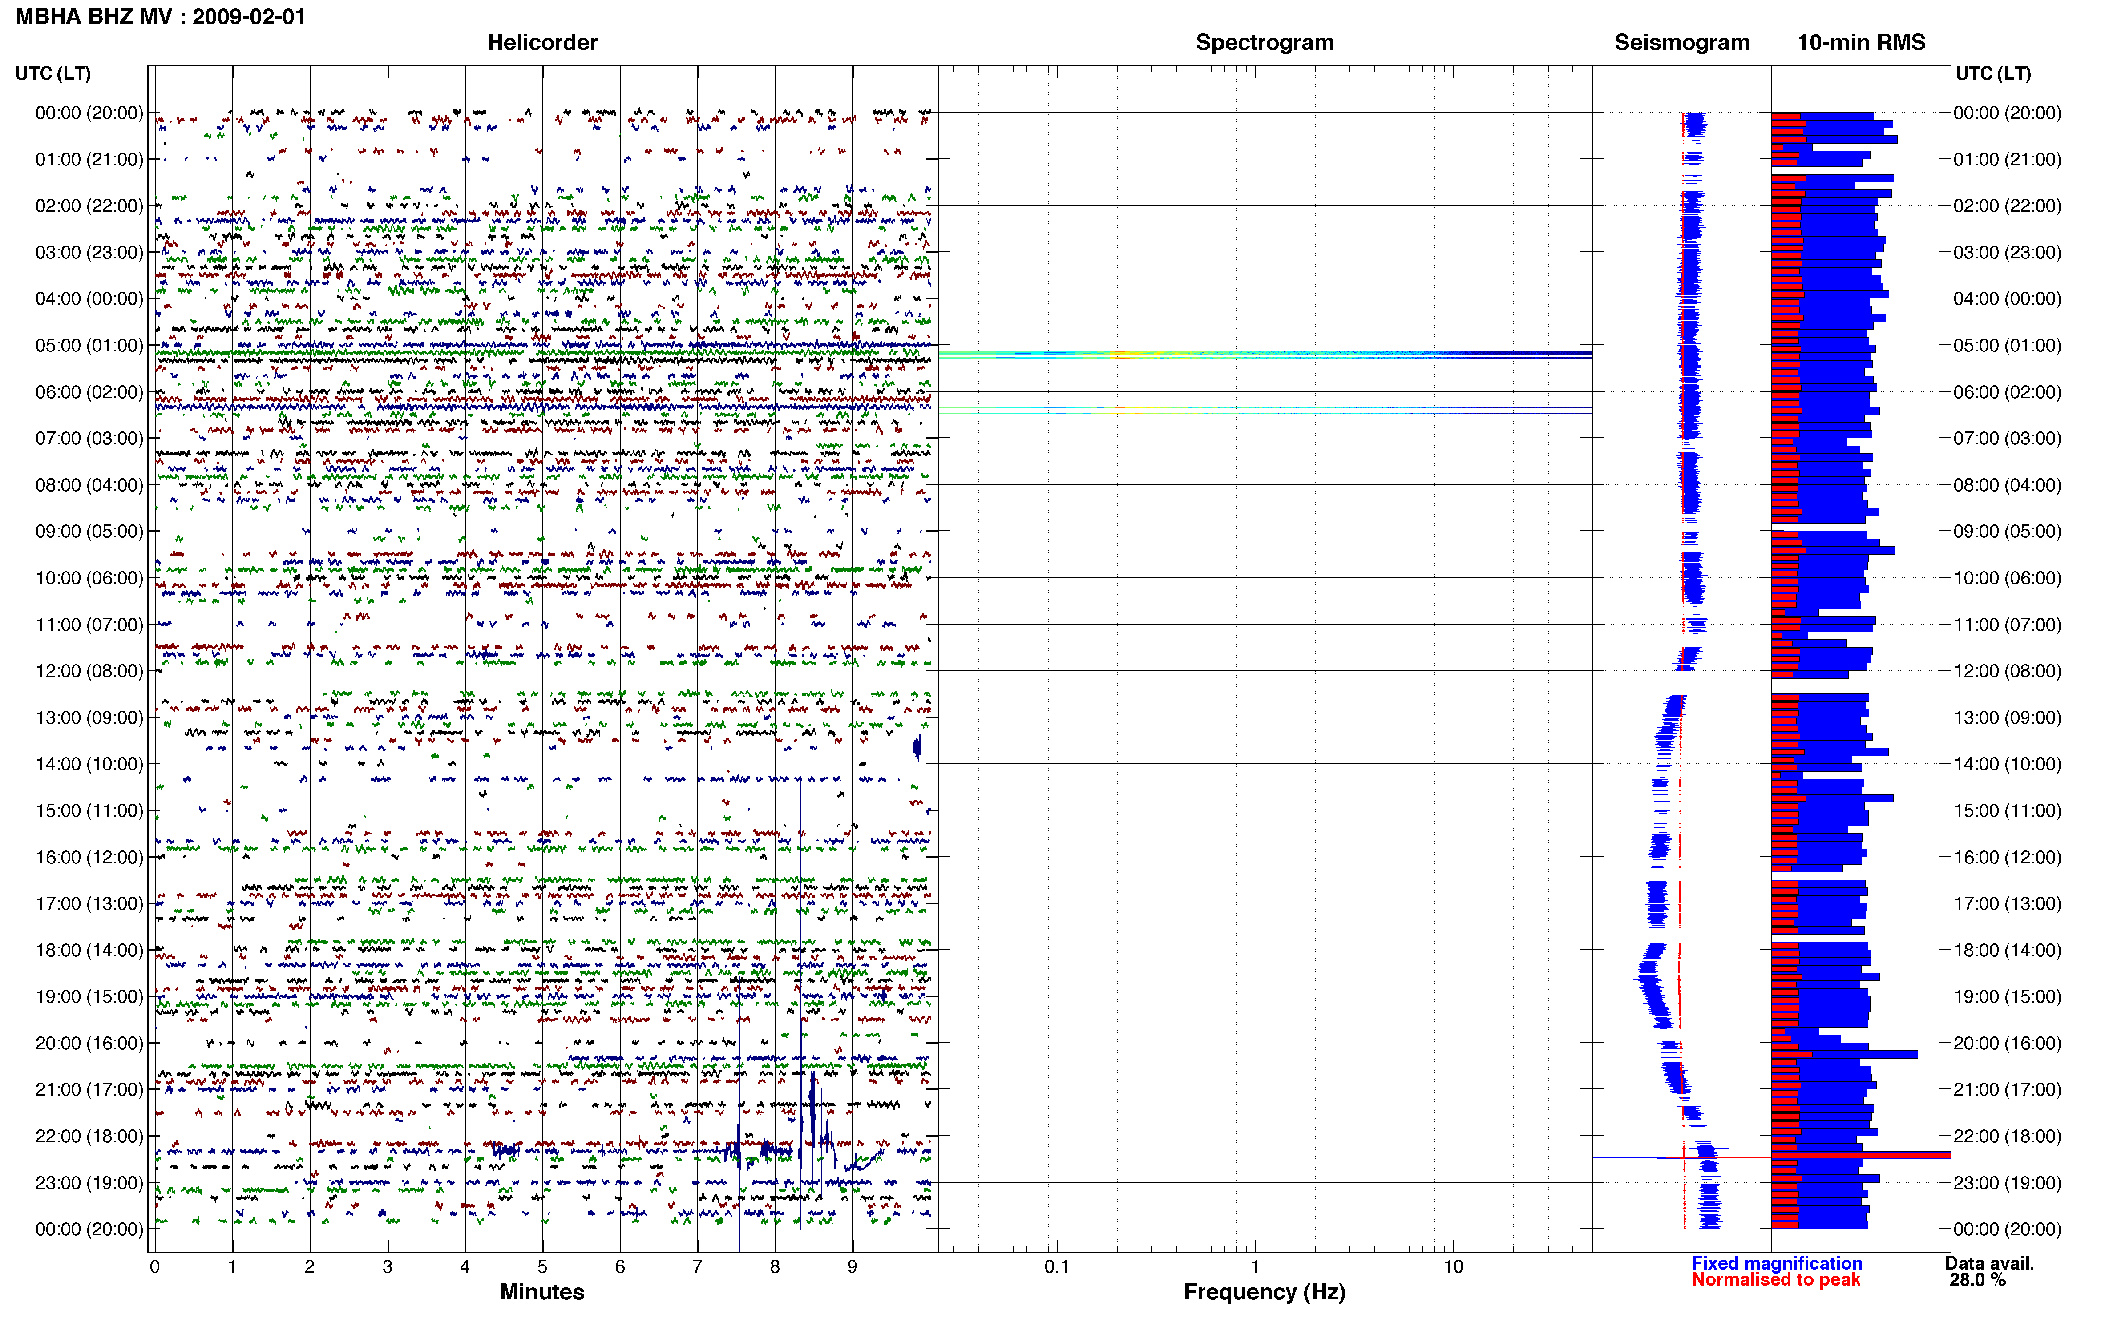Click the left-axis label '22:00 (18:00)'
Image resolution: width=2109 pixels, height=1318 pixels.
pos(89,1137)
